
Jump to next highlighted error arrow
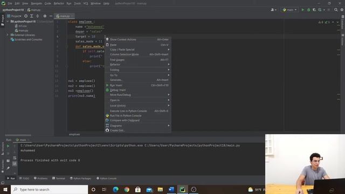coord(337,22)
